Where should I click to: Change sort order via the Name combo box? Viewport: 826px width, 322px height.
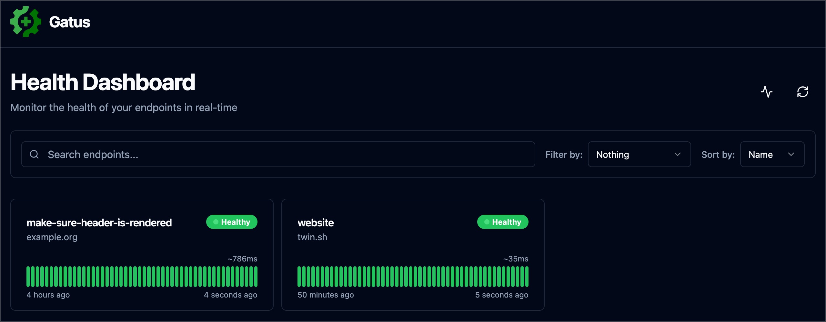772,155
